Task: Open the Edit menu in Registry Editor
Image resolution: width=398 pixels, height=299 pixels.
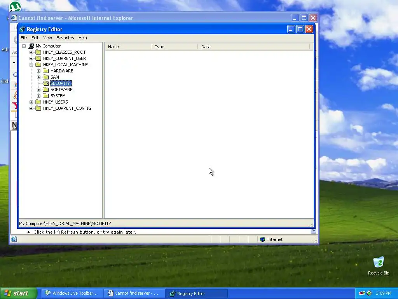Action: point(35,38)
